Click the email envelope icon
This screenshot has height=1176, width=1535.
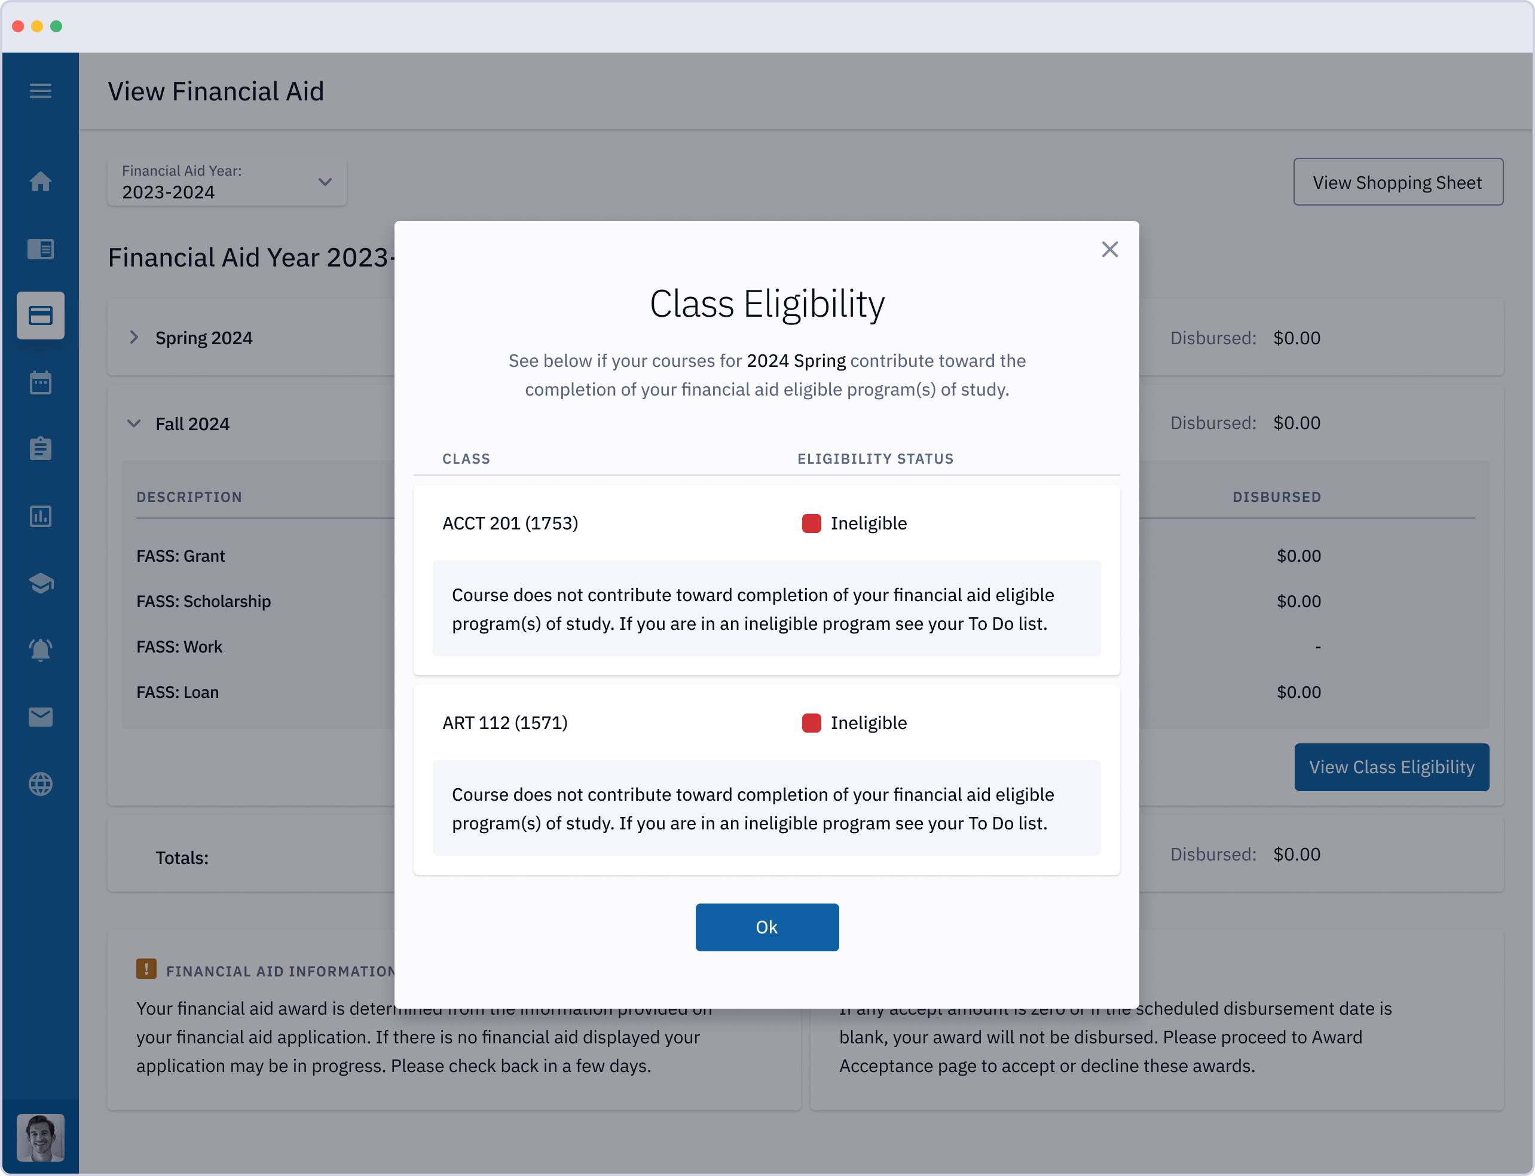tap(42, 718)
